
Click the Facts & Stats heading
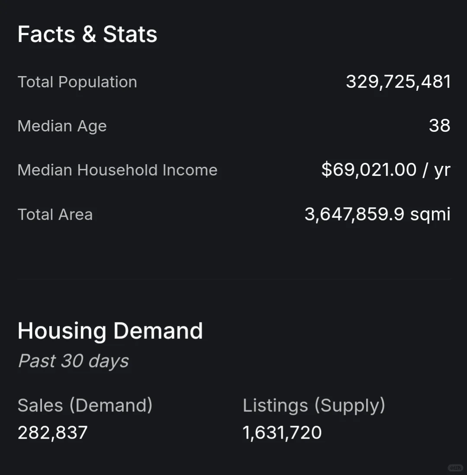87,34
